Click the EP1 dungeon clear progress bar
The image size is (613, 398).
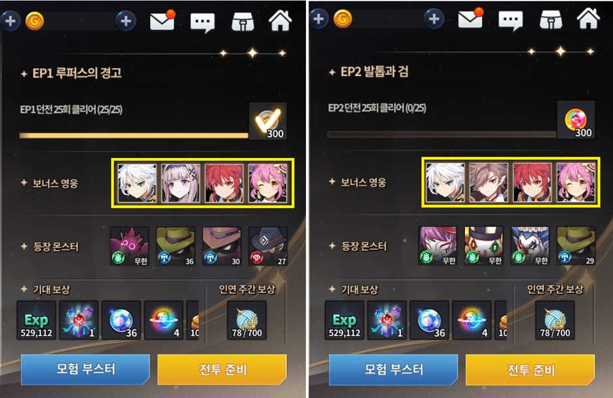[134, 136]
